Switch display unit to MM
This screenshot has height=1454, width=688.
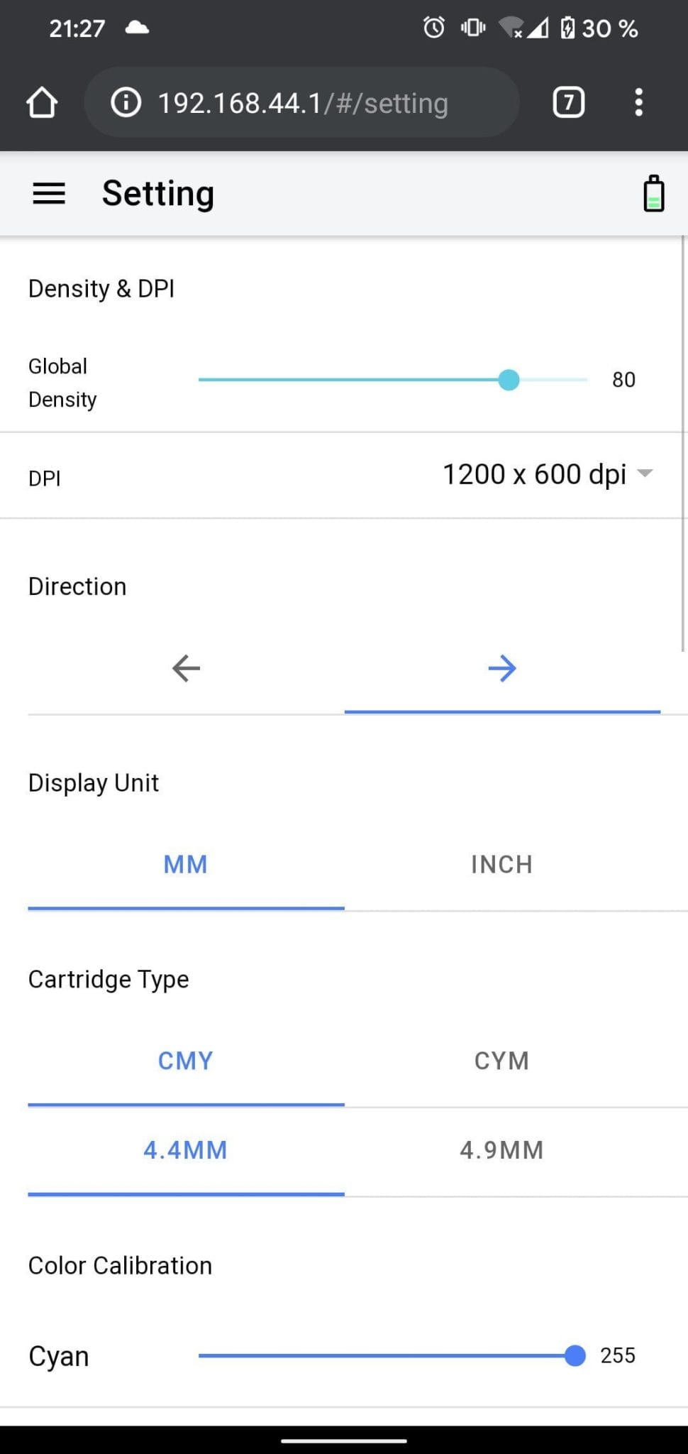186,865
